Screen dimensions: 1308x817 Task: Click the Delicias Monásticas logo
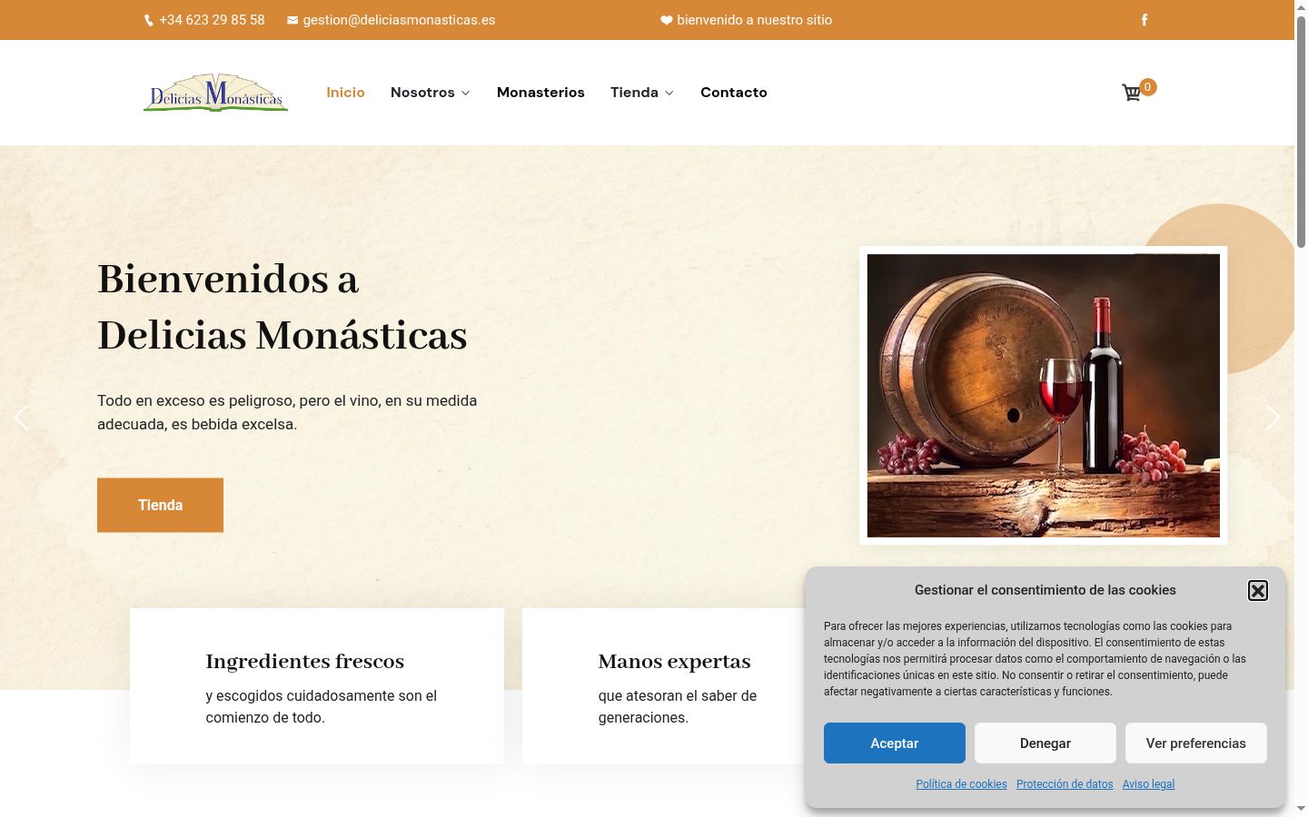click(215, 93)
